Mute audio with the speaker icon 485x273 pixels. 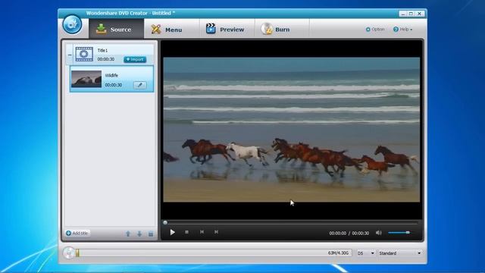click(379, 233)
